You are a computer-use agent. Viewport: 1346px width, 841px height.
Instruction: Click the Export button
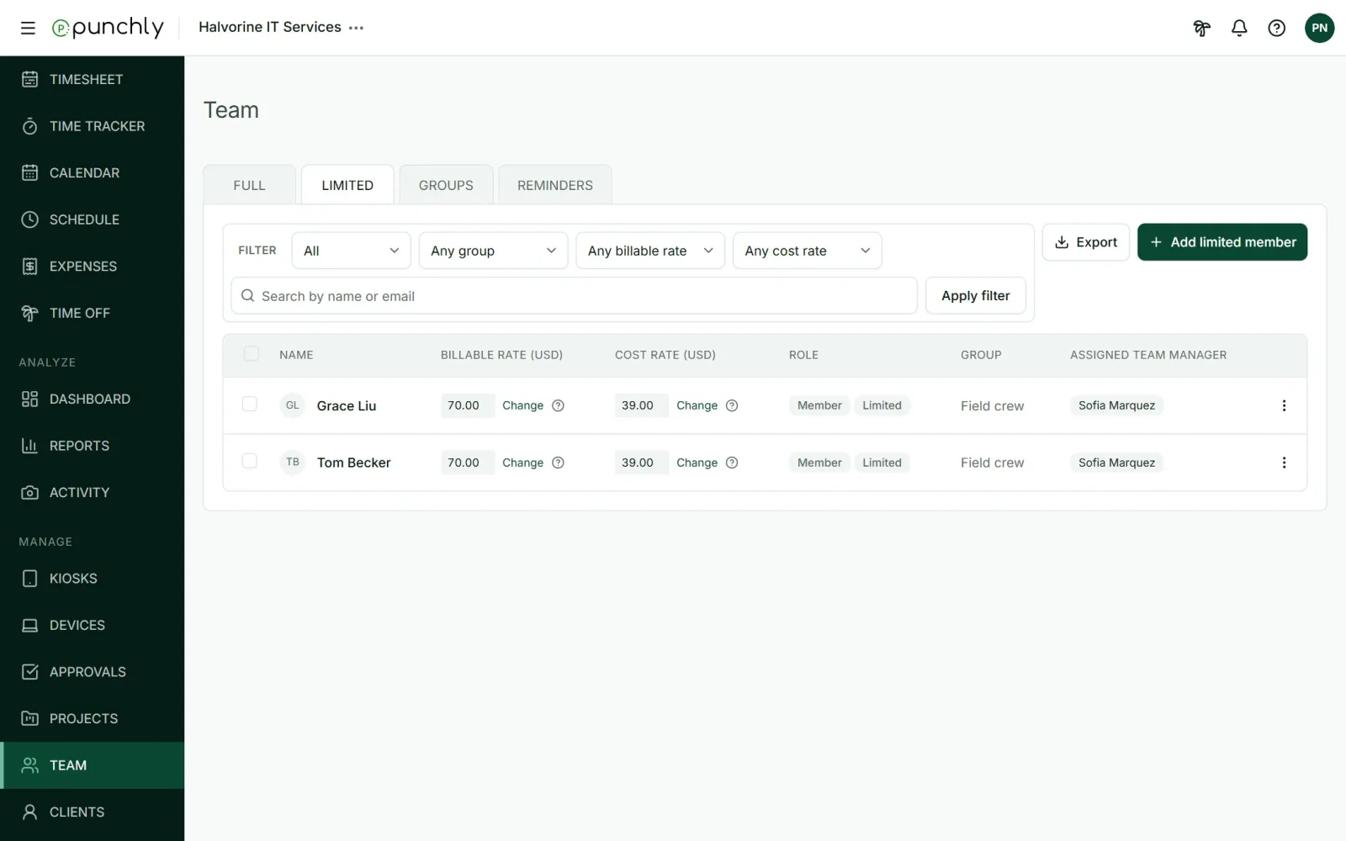(1086, 242)
